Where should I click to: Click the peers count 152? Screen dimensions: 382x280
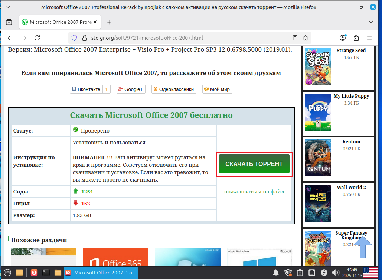(x=85, y=204)
